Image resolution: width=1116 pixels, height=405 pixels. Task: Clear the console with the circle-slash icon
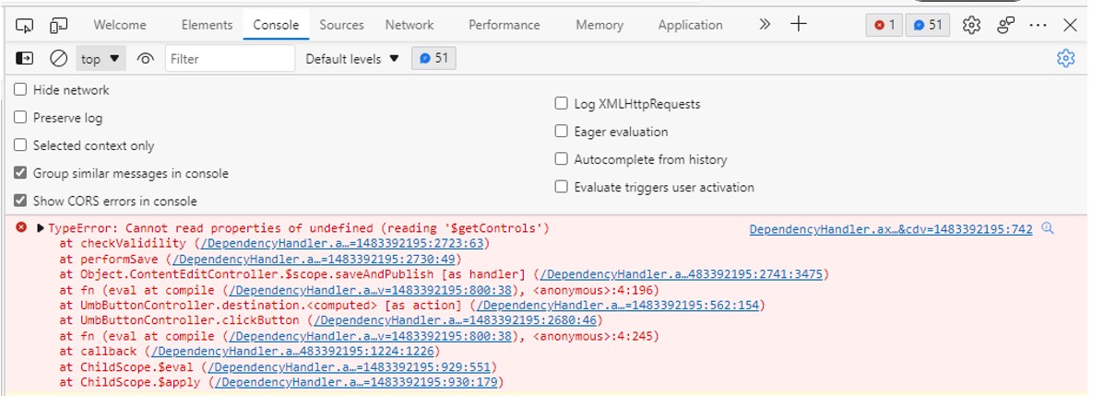[58, 59]
